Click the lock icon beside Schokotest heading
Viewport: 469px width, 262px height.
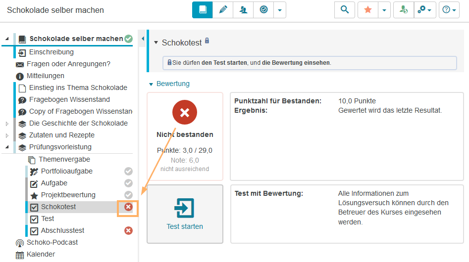207,41
